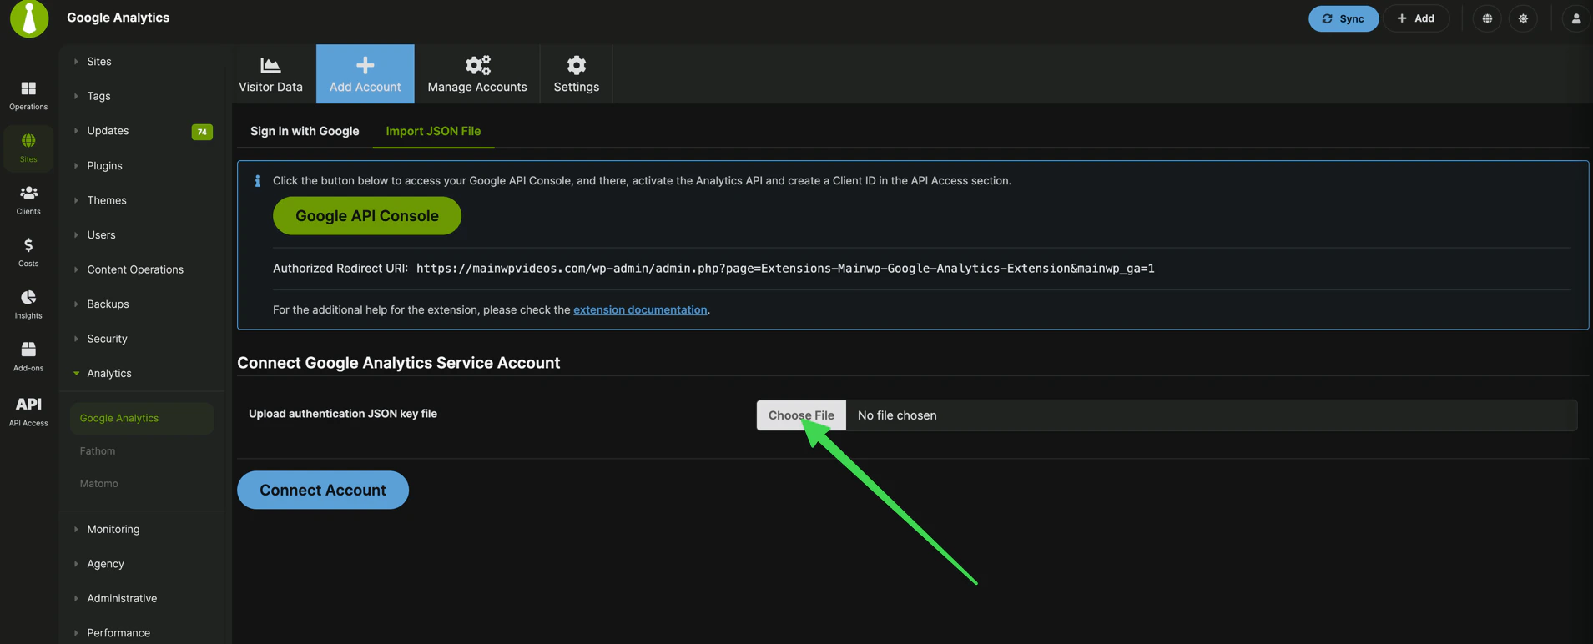Open the Google API Console button
Viewport: 1593px width, 644px height.
tap(367, 216)
